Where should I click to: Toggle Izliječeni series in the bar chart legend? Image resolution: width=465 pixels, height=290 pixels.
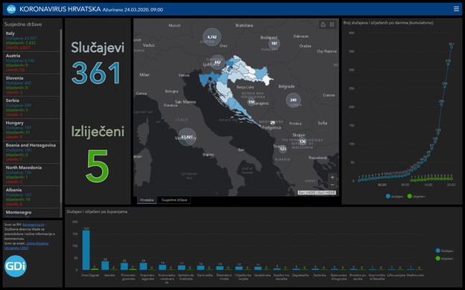pyautogui.click(x=445, y=258)
